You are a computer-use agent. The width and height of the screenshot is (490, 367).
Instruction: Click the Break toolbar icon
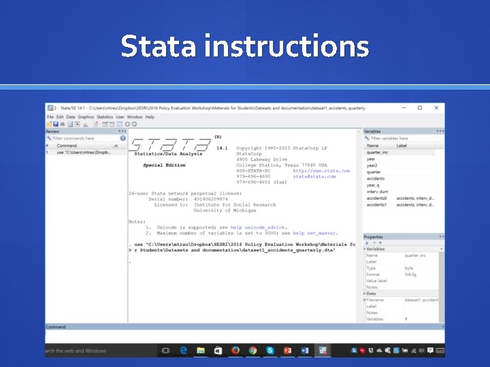point(134,124)
